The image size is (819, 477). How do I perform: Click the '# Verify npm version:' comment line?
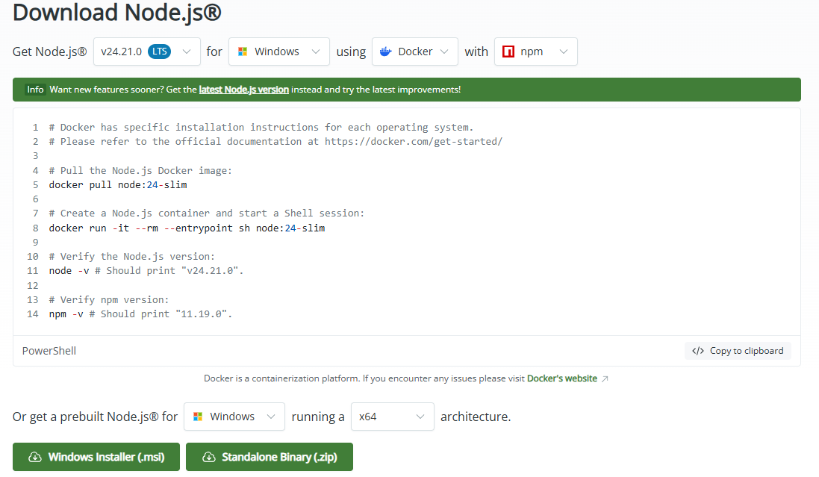click(109, 300)
